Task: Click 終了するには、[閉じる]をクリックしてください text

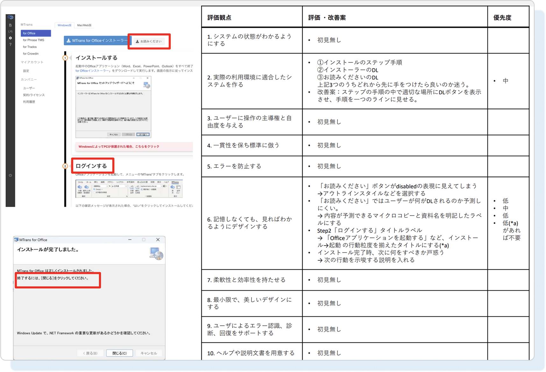Action: [x=53, y=278]
